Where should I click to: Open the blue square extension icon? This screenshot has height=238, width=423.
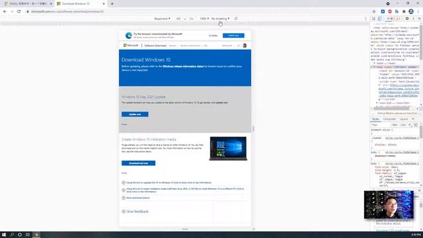(x=383, y=12)
